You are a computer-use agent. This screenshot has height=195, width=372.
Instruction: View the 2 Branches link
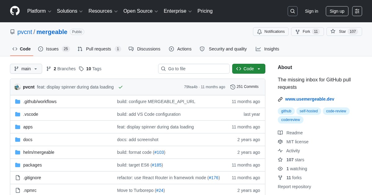tap(61, 69)
